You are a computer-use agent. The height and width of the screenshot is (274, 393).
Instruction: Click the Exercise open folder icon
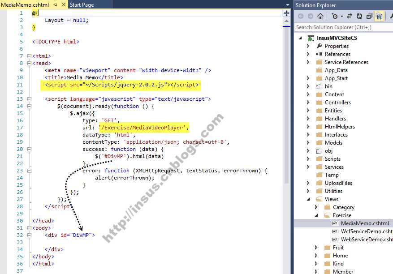[x=327, y=215]
